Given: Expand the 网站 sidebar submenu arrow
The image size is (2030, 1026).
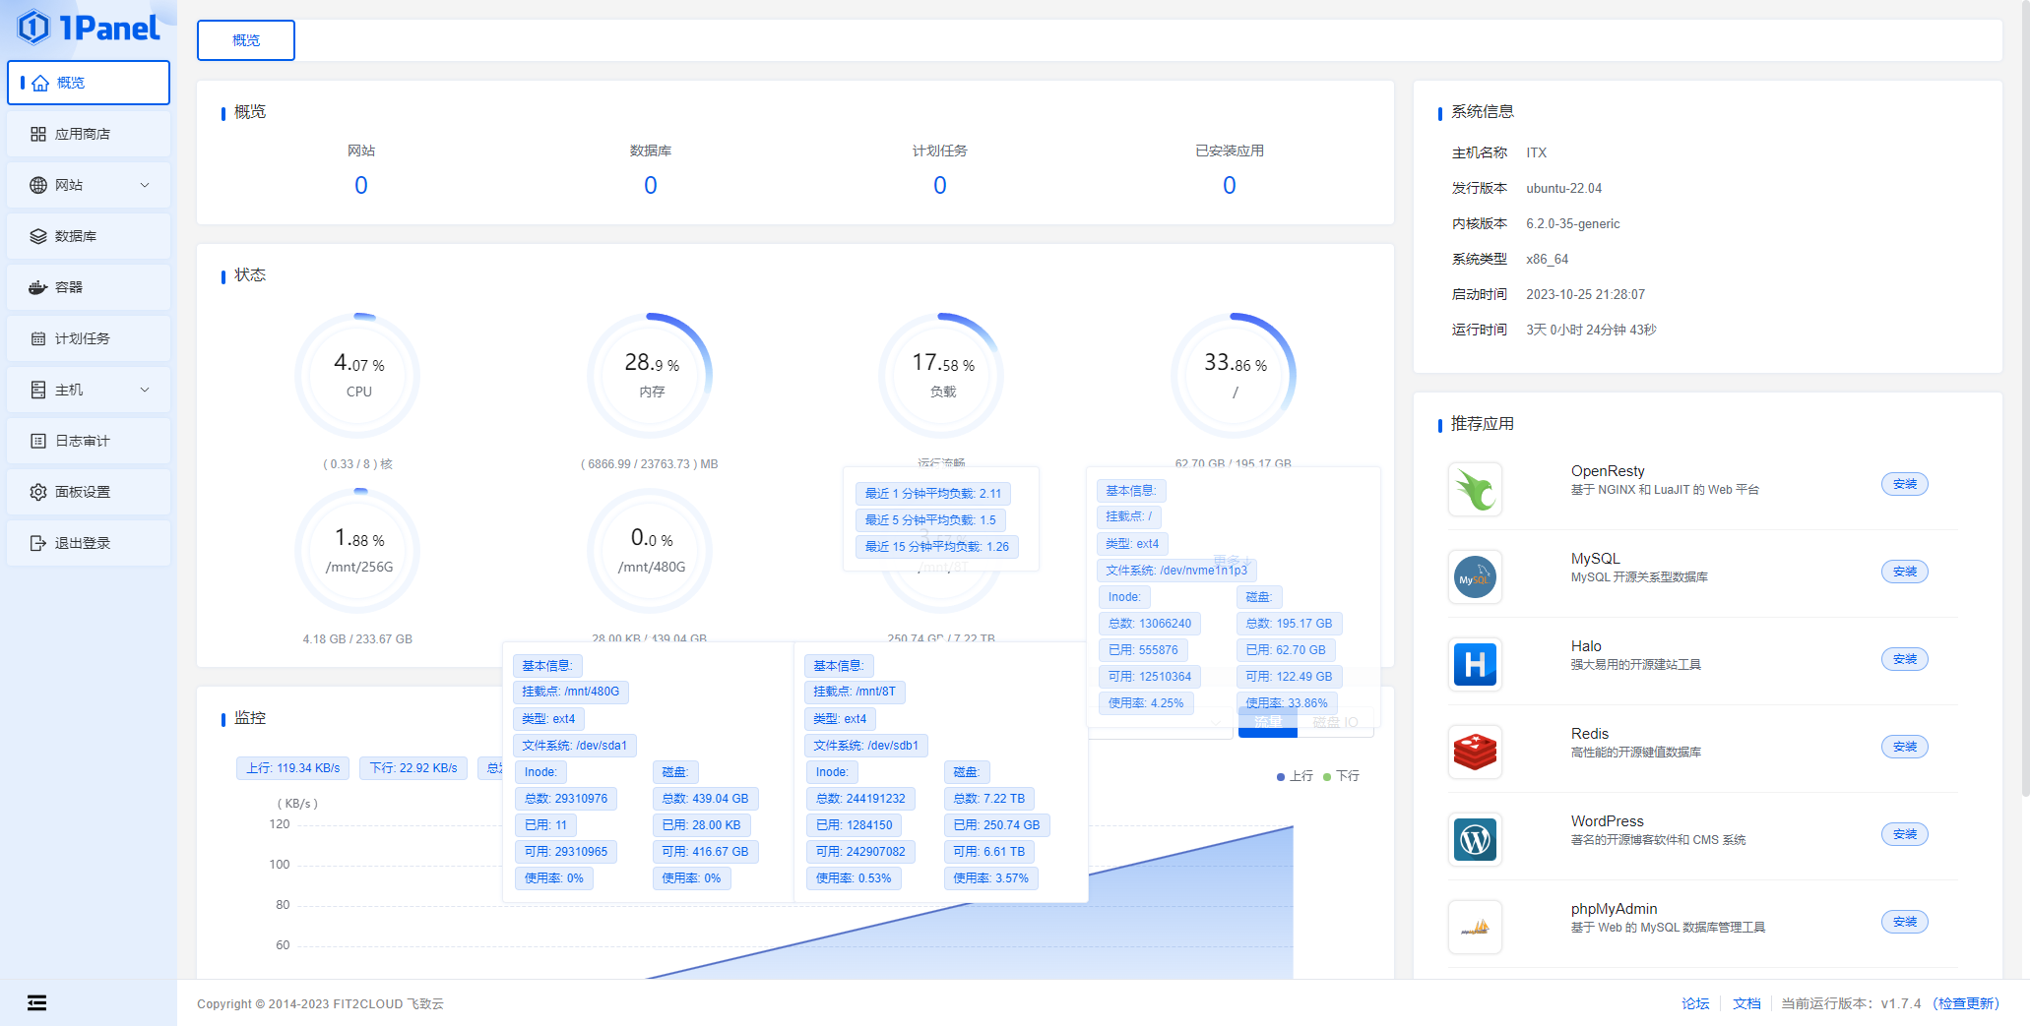Looking at the screenshot, I should click(x=145, y=185).
